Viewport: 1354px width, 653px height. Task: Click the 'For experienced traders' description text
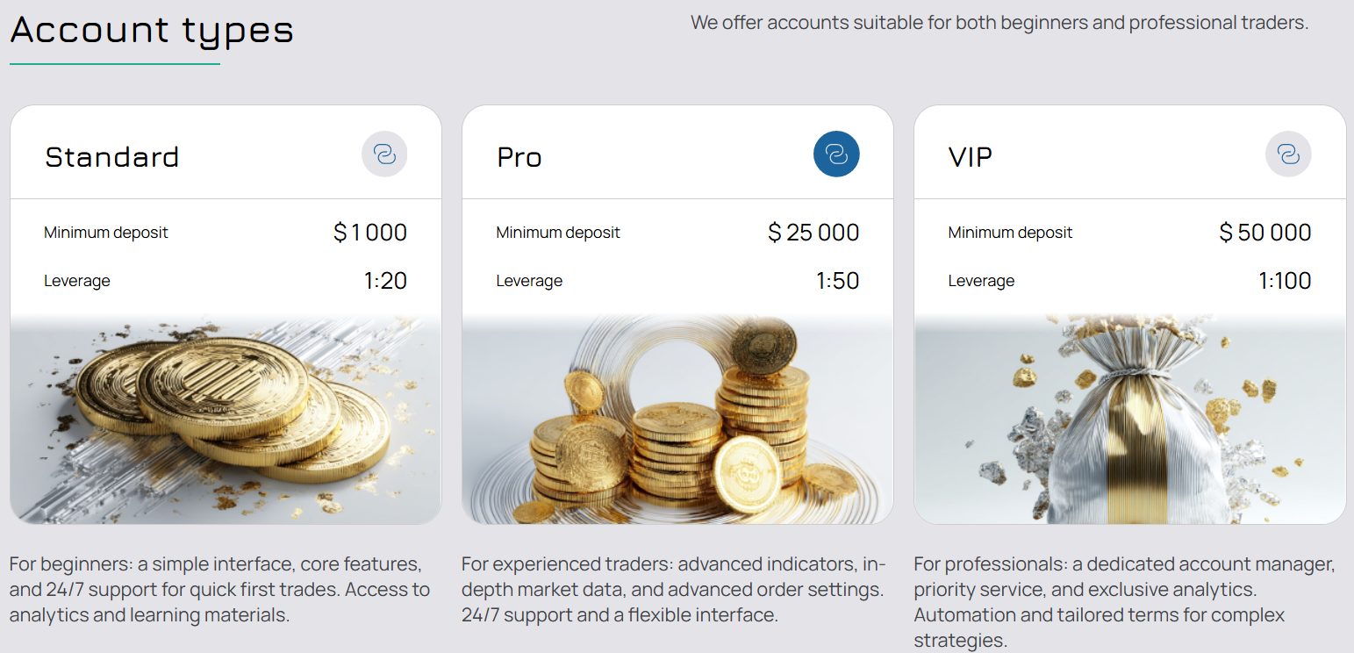point(673,589)
